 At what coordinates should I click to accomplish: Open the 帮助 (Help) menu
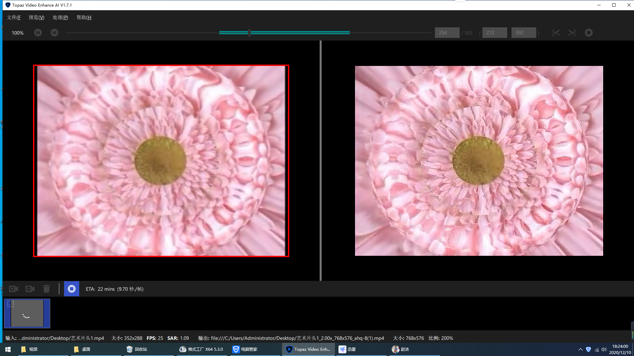click(84, 17)
